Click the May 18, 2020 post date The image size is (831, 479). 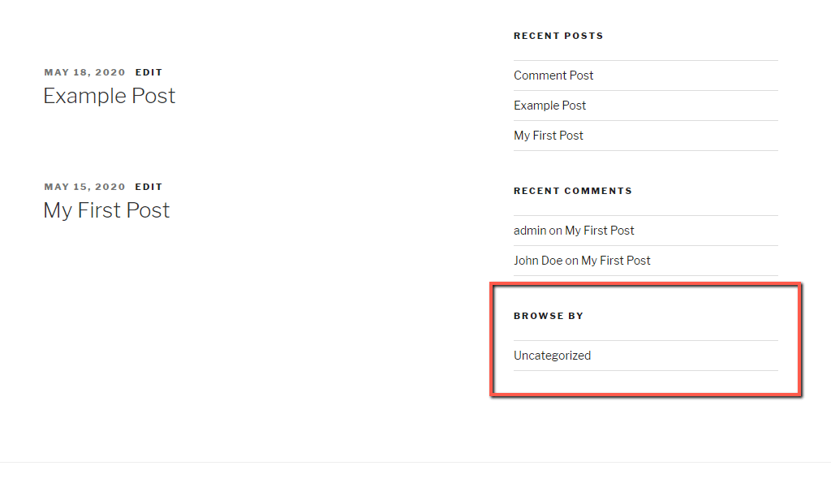84,72
